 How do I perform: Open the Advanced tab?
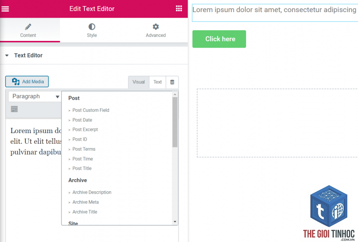pyautogui.click(x=156, y=30)
